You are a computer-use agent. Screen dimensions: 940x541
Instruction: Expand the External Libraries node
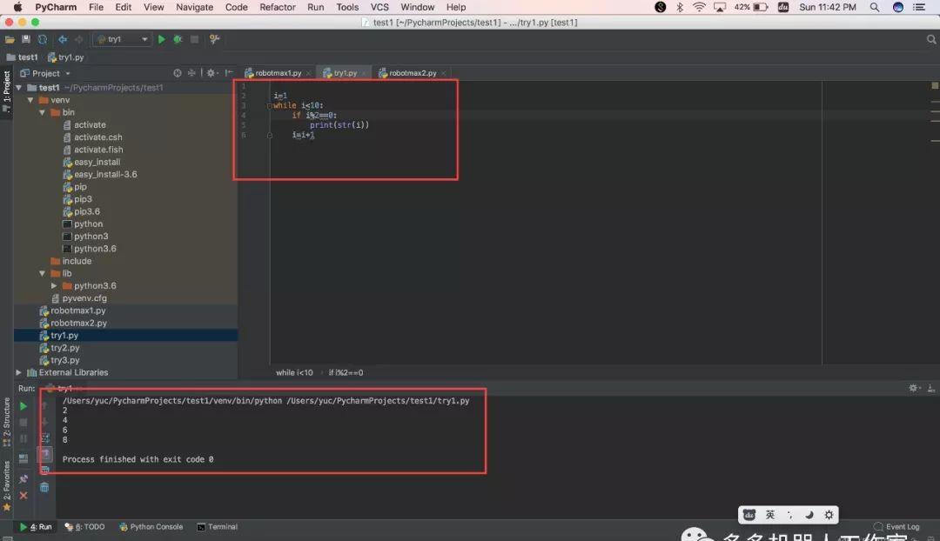(18, 372)
